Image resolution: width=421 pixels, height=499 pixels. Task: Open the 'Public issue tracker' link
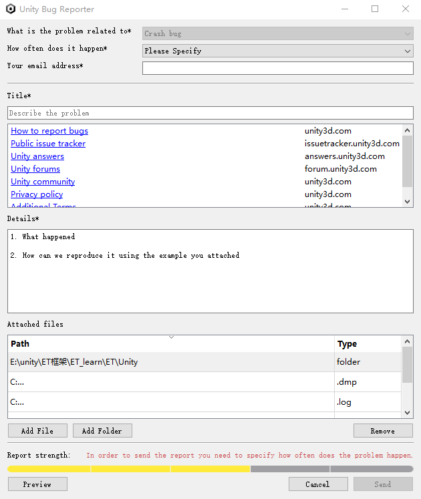click(48, 144)
